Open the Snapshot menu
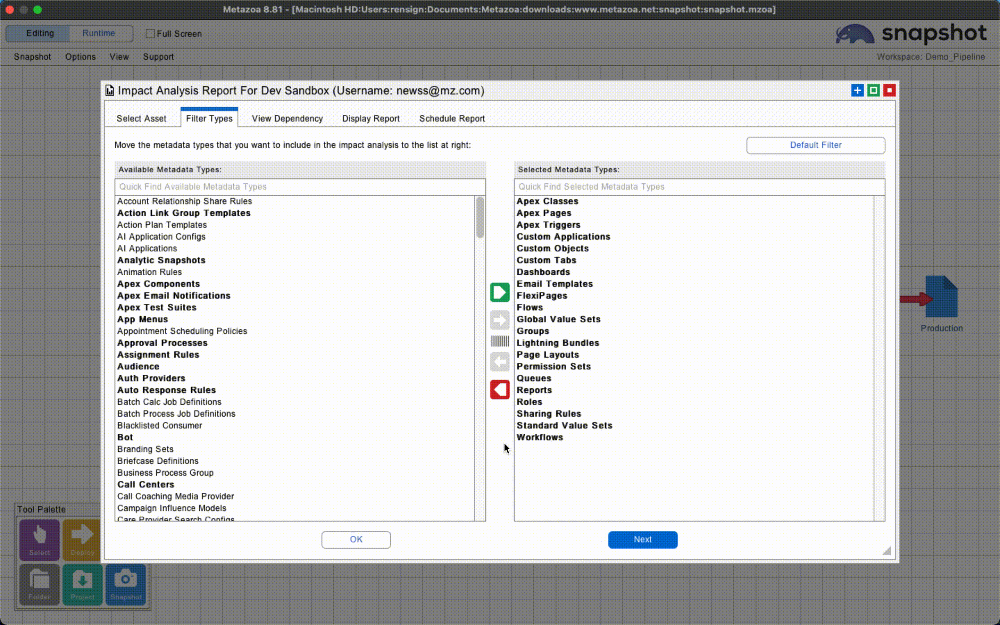The width and height of the screenshot is (1000, 625). coord(32,57)
